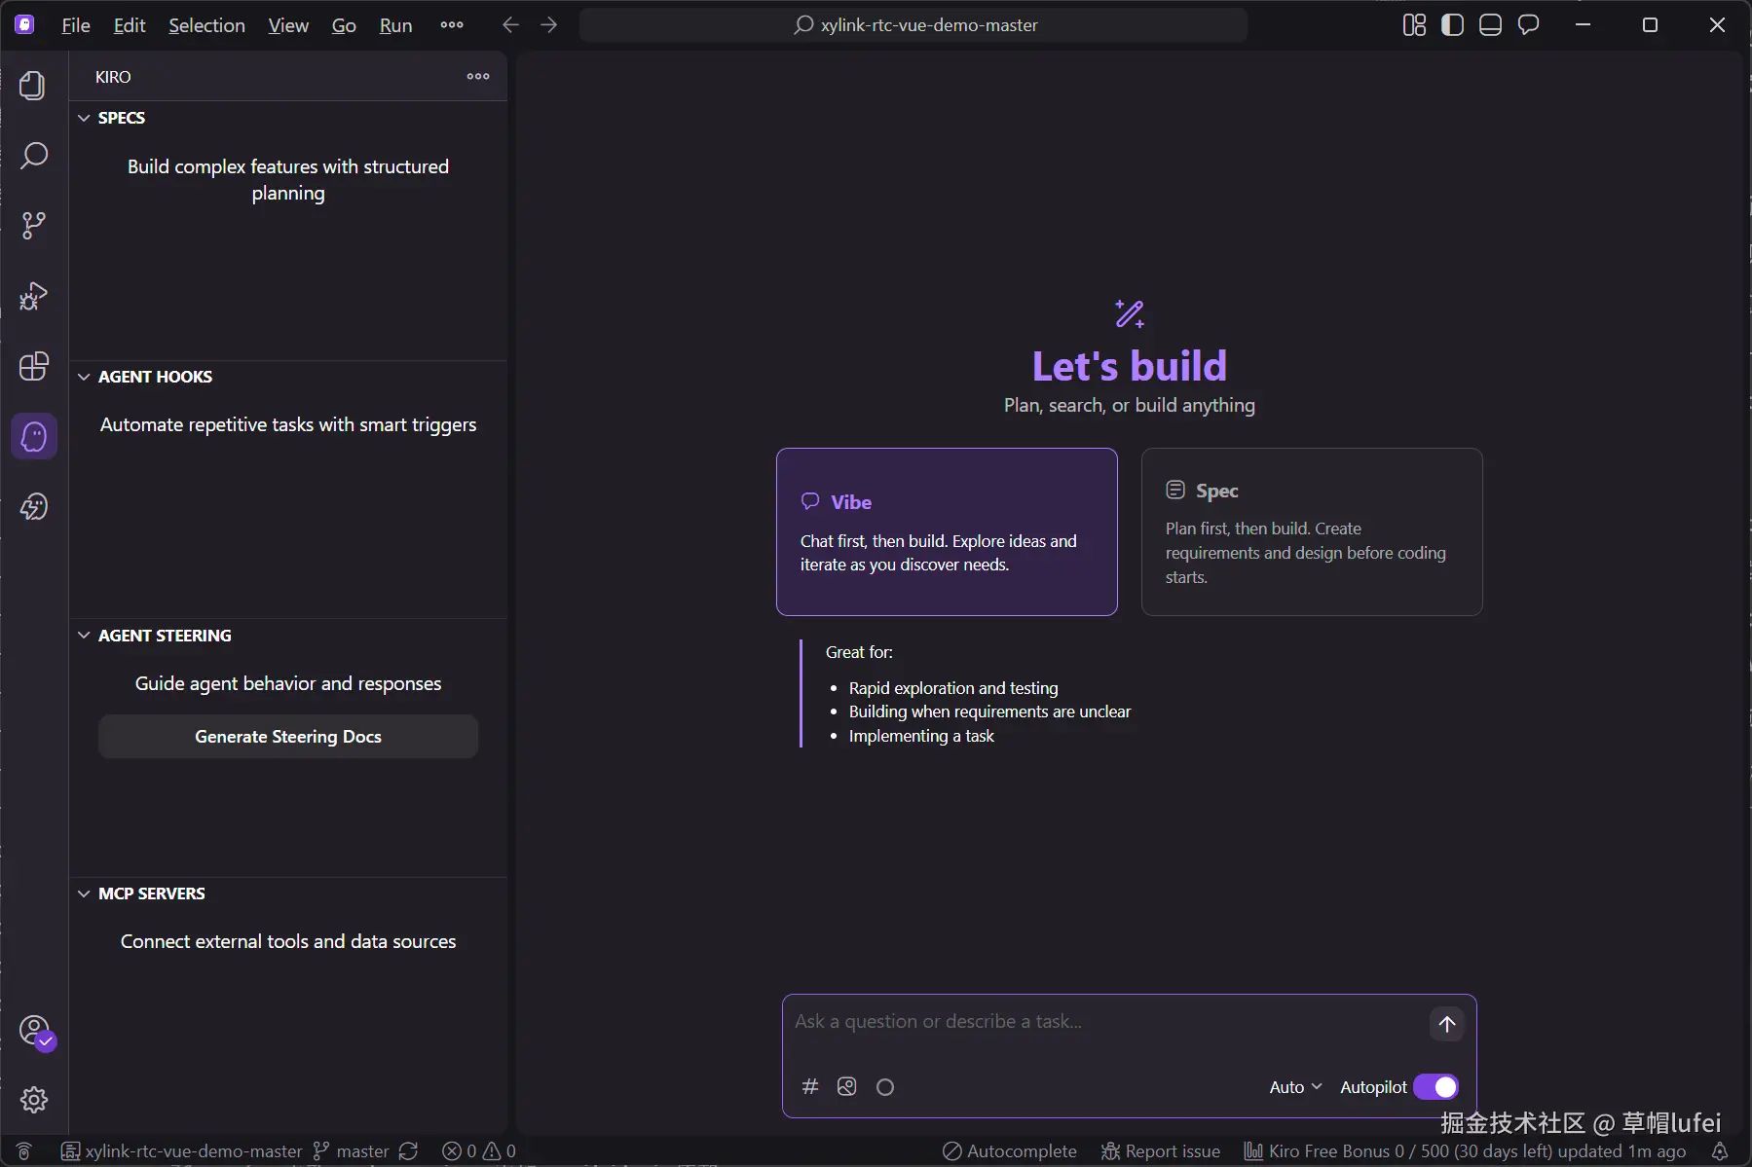Viewport: 1752px width, 1167px height.
Task: Click Report issue in status bar
Action: coord(1161,1151)
